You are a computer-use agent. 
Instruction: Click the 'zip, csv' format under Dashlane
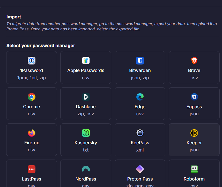86,114
